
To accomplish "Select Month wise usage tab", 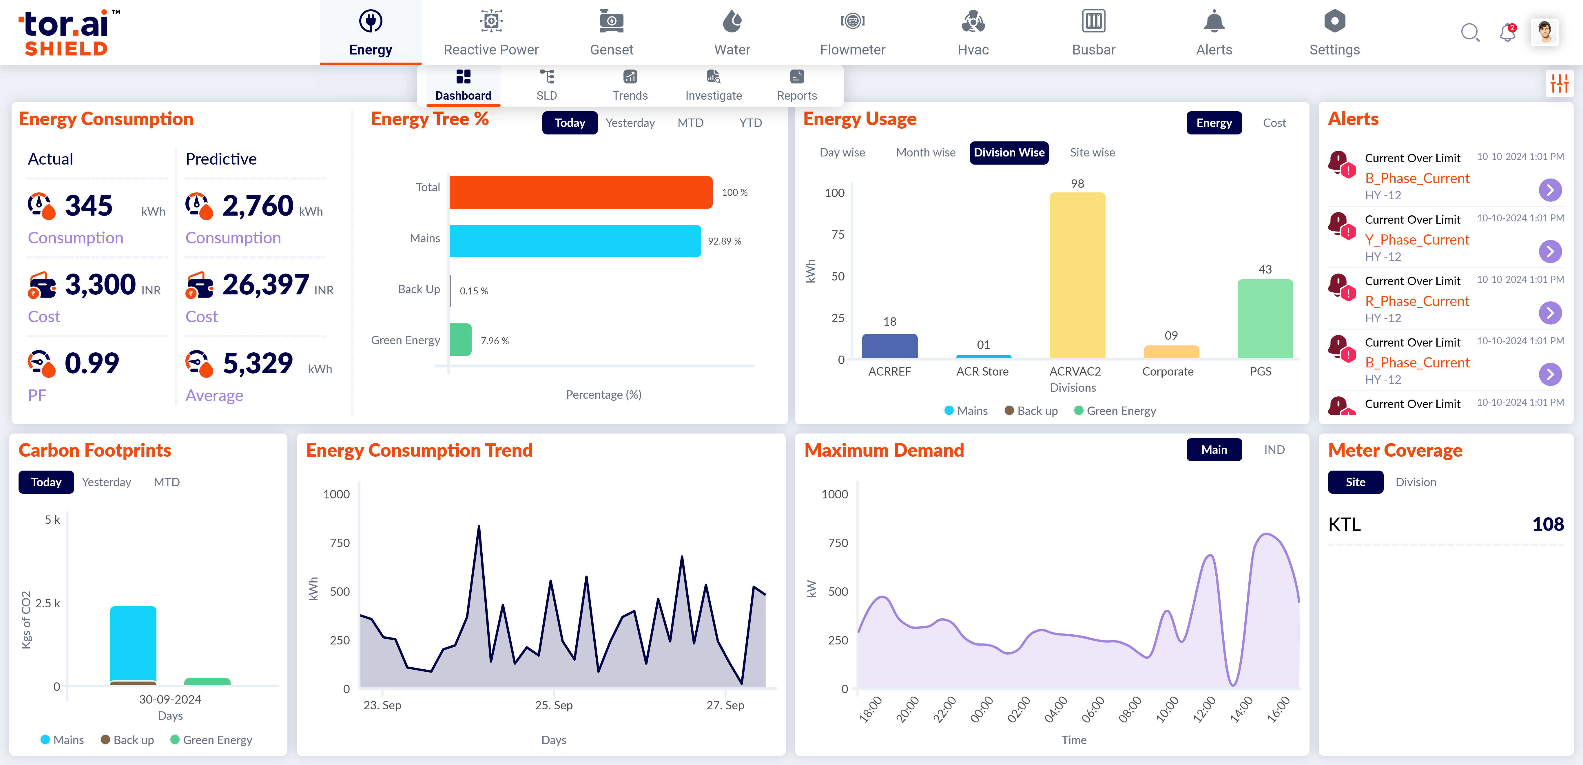I will click(x=925, y=152).
